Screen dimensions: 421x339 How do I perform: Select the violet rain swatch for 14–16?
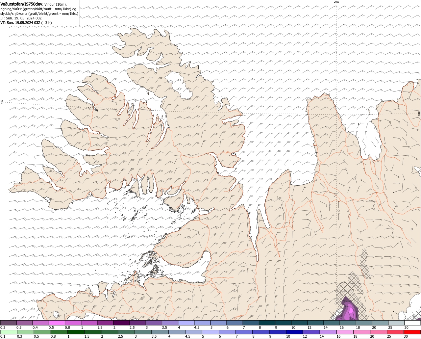coord(328,332)
